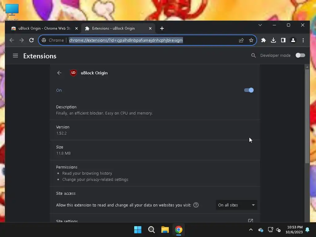Viewport: 316px width, 237px height.
Task: Open a new tab with plus button
Action: point(162,28)
